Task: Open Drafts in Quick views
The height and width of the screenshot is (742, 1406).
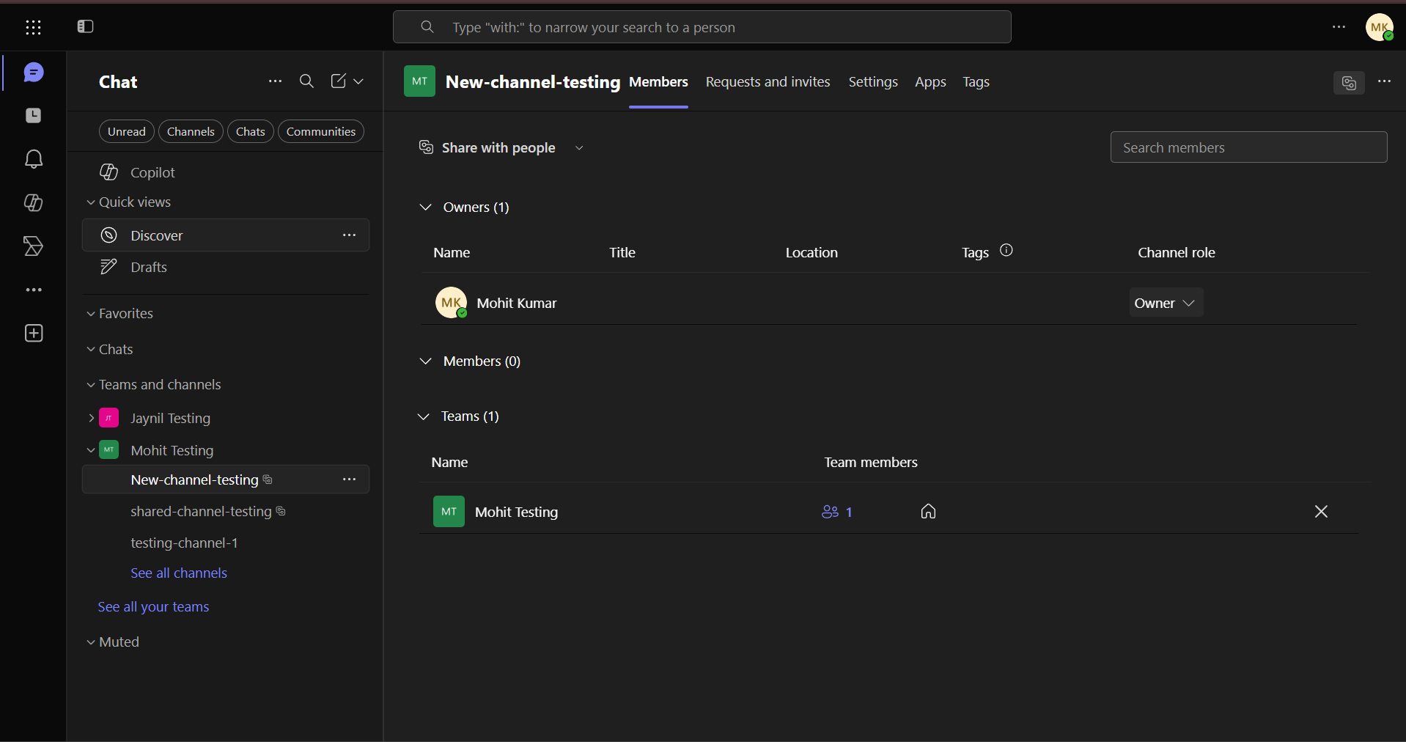Action: pyautogui.click(x=226, y=268)
